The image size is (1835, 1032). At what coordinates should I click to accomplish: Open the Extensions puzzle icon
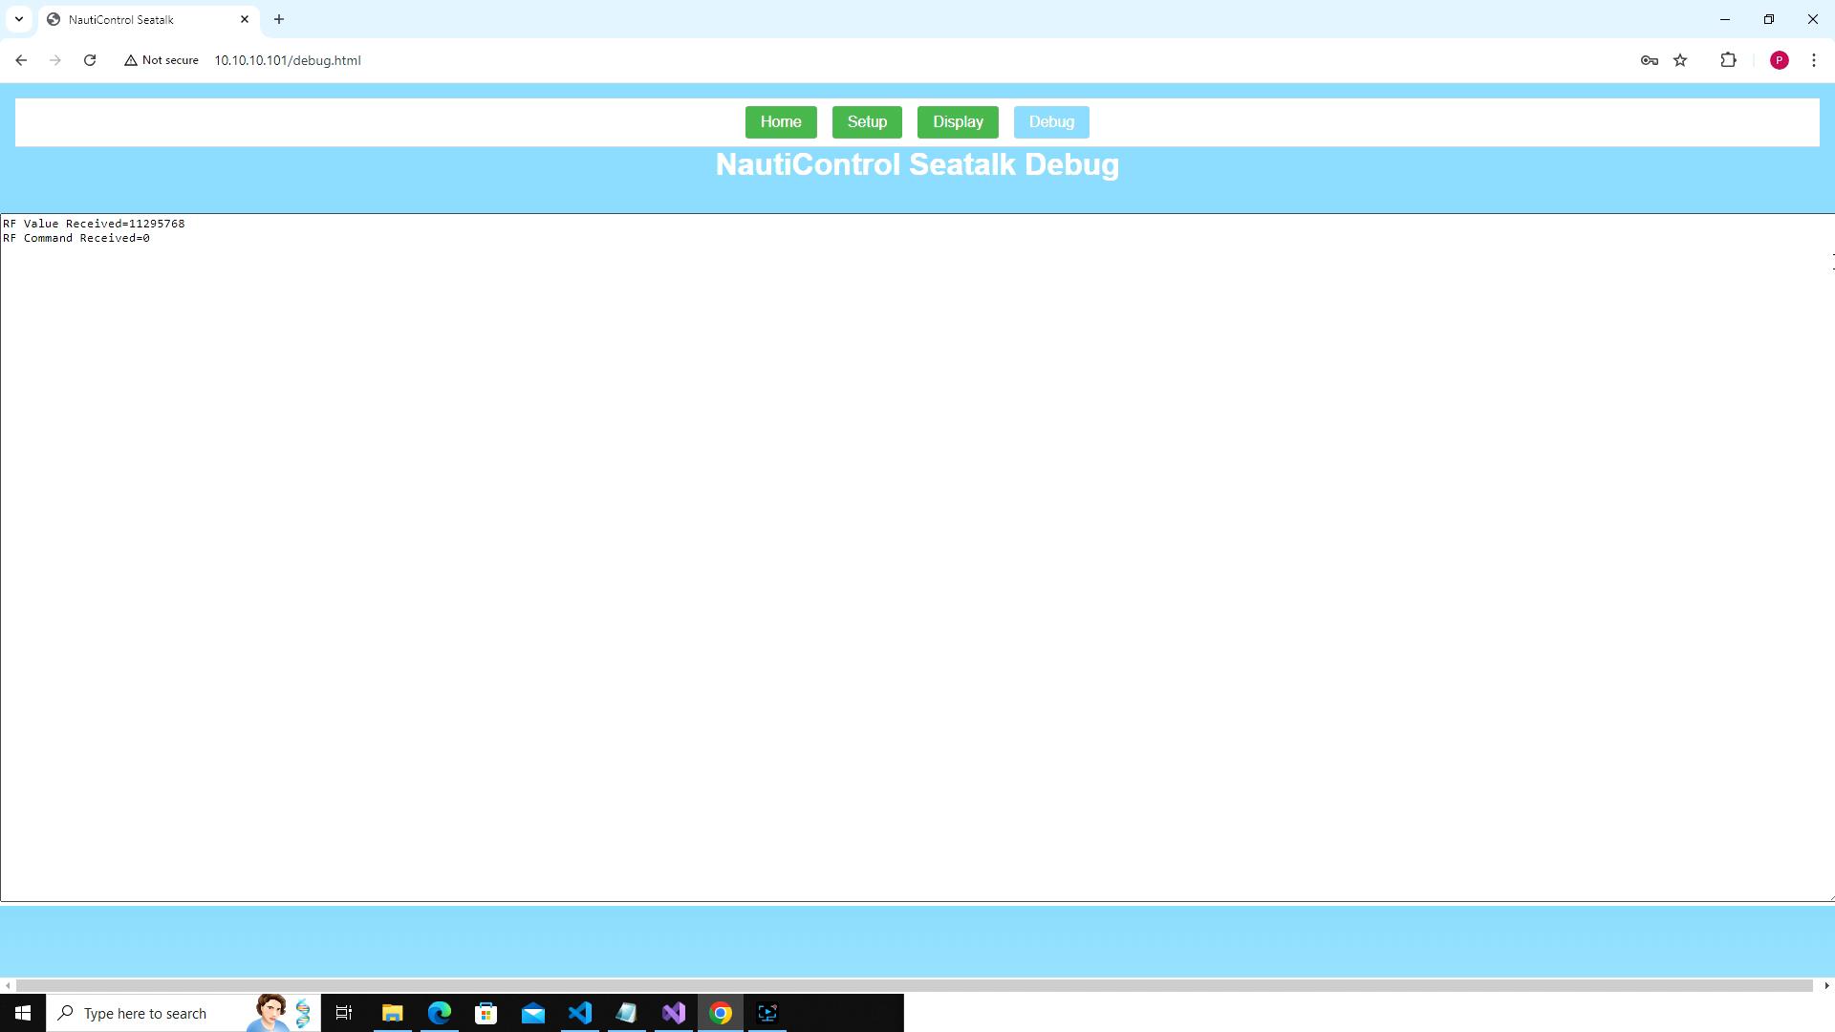point(1728,60)
